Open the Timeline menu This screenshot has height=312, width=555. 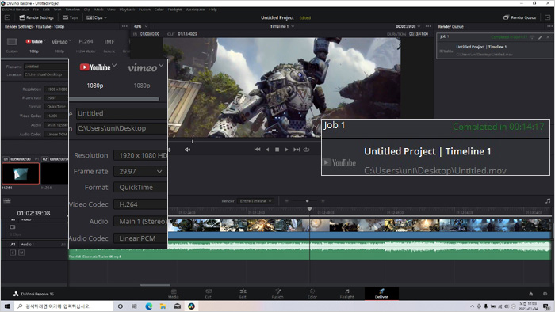click(x=73, y=10)
